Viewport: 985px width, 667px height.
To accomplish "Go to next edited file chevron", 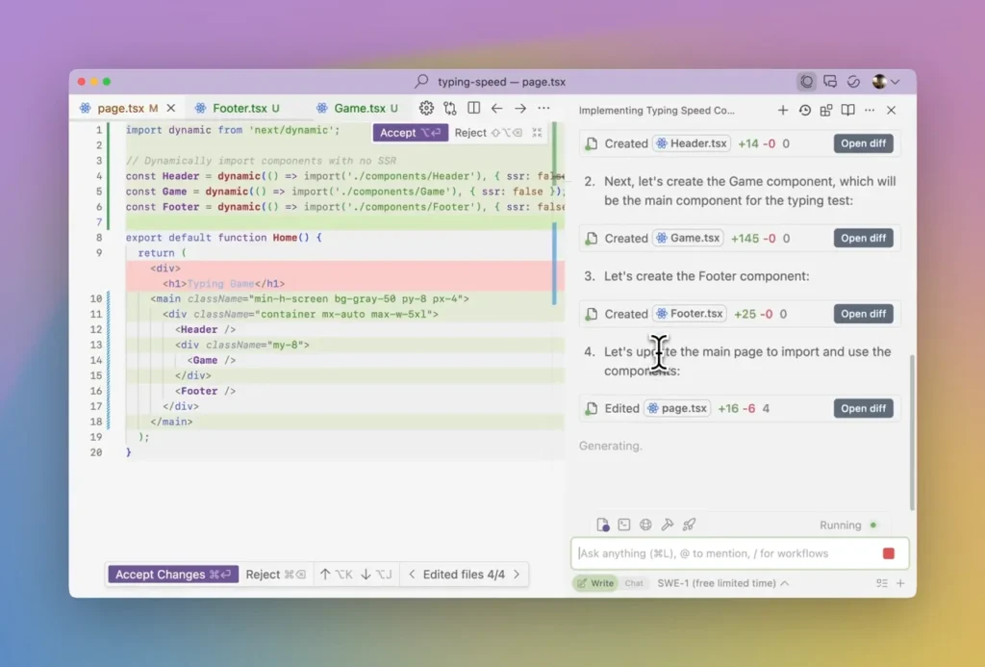I will tap(517, 575).
